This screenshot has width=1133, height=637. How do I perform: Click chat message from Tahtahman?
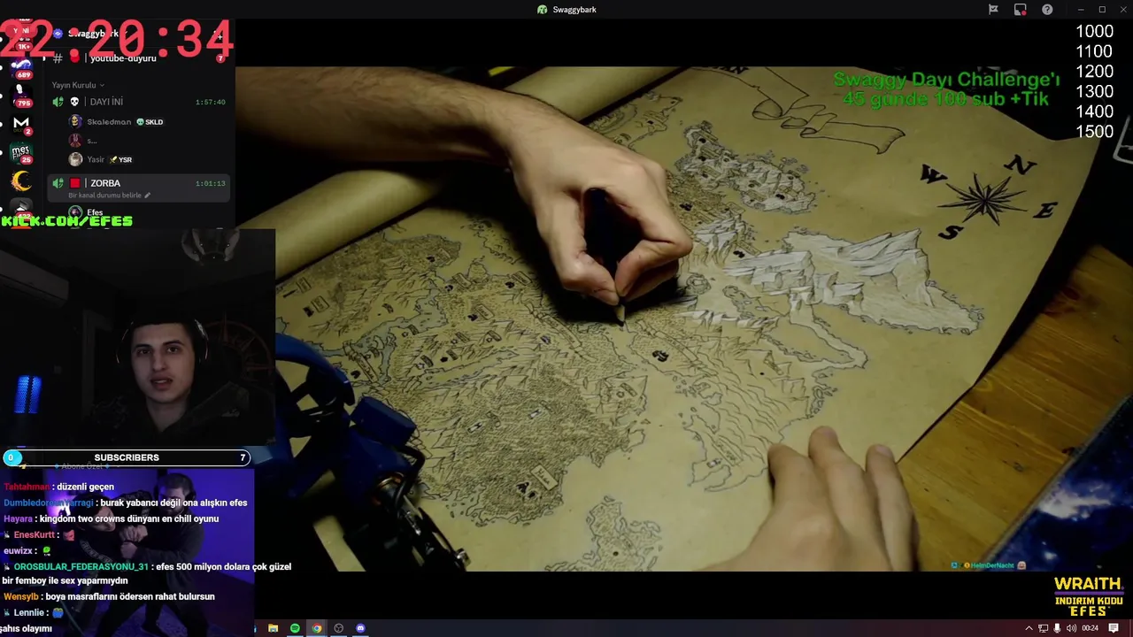pos(58,487)
